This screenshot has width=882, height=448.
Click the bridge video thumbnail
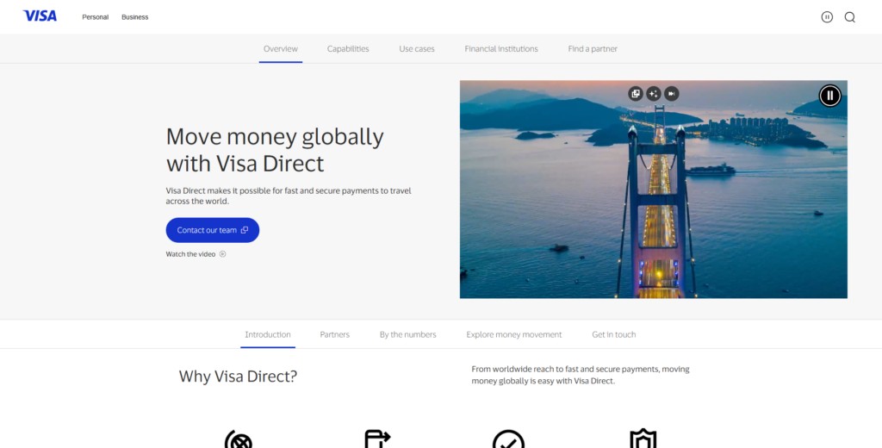click(654, 189)
